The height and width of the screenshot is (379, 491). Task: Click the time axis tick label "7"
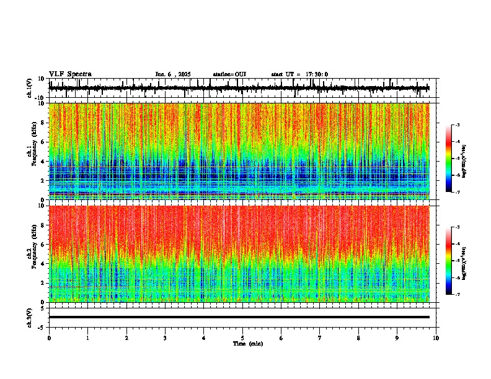[x=320, y=338]
